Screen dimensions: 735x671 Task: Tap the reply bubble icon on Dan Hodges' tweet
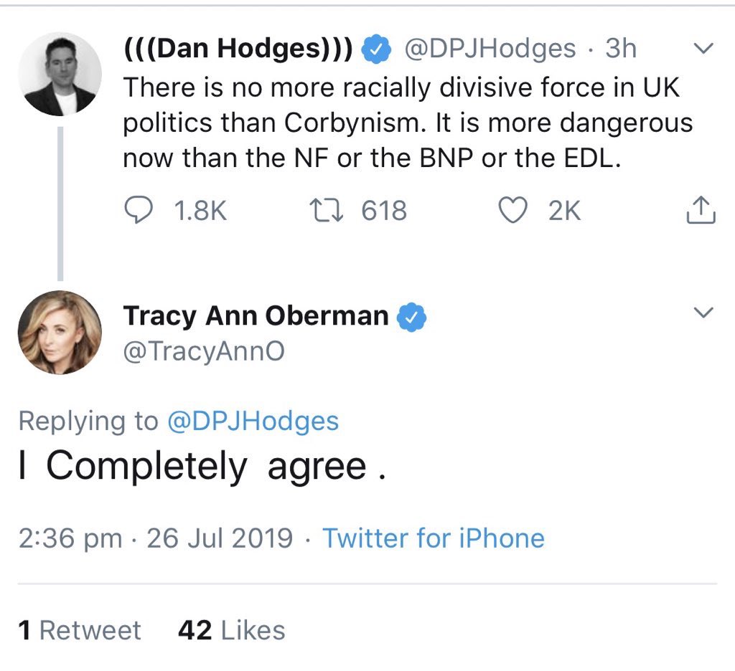[139, 210]
